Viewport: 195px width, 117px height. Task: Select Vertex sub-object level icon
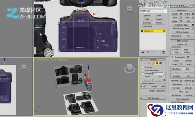pos(145,63)
